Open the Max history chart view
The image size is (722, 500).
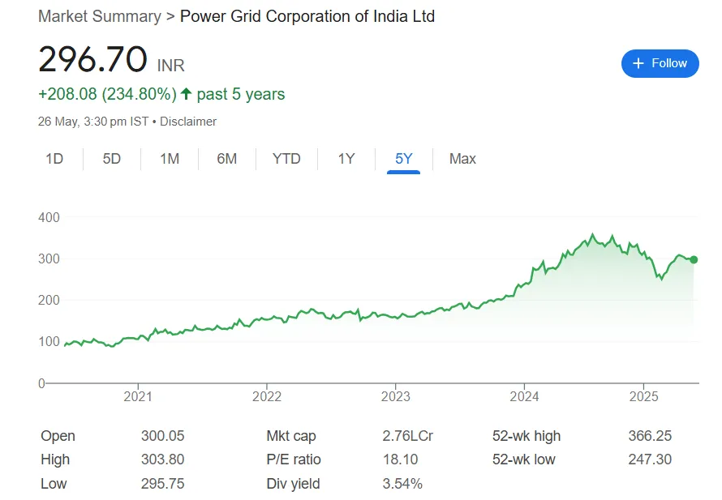pyautogui.click(x=462, y=159)
